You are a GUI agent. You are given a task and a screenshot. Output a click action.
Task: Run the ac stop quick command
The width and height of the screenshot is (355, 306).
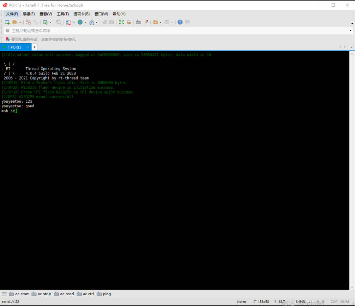(41, 294)
